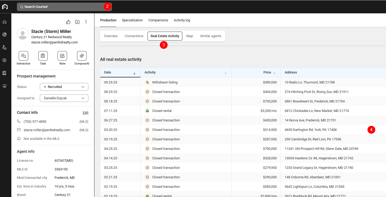Expand the Assigned to Danielle Dojcak dropdown
This screenshot has width=386, height=197.
coord(64,98)
